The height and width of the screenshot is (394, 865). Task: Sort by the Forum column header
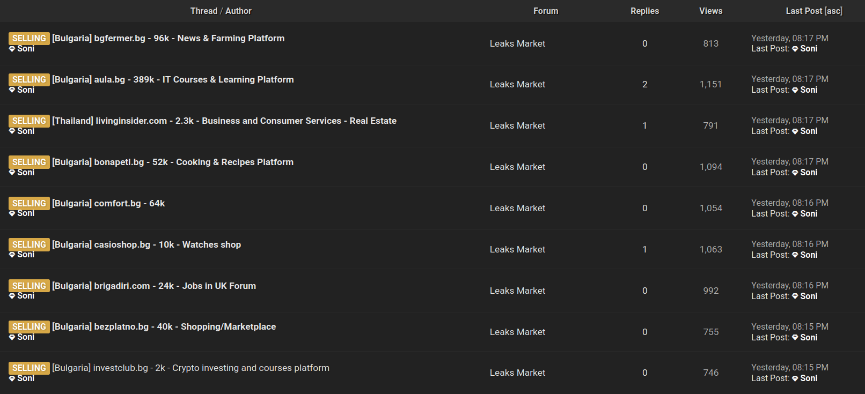(546, 11)
